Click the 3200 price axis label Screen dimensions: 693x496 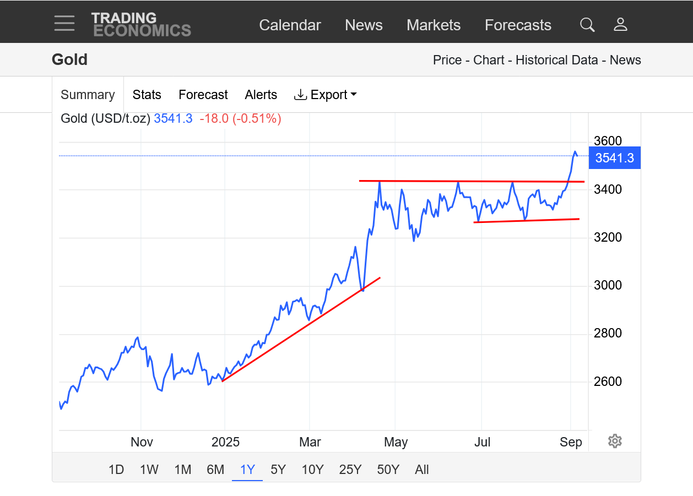608,238
